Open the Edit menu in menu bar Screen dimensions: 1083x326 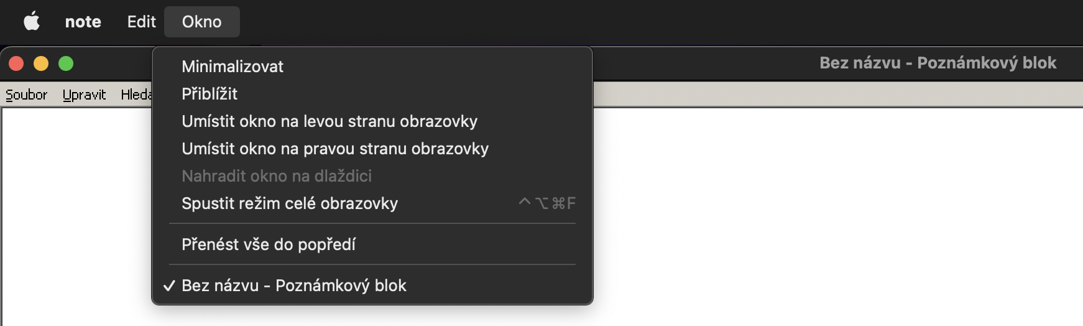pos(141,22)
